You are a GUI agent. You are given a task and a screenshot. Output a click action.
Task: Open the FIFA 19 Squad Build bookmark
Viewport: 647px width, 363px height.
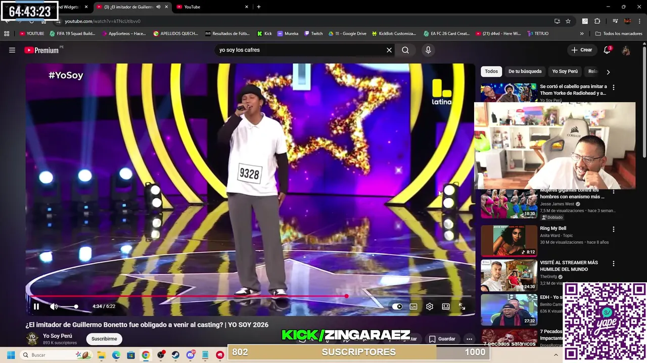point(72,34)
